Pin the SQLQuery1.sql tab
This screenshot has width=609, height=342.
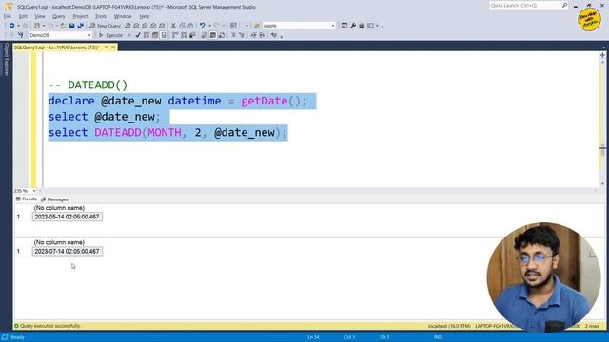point(106,47)
